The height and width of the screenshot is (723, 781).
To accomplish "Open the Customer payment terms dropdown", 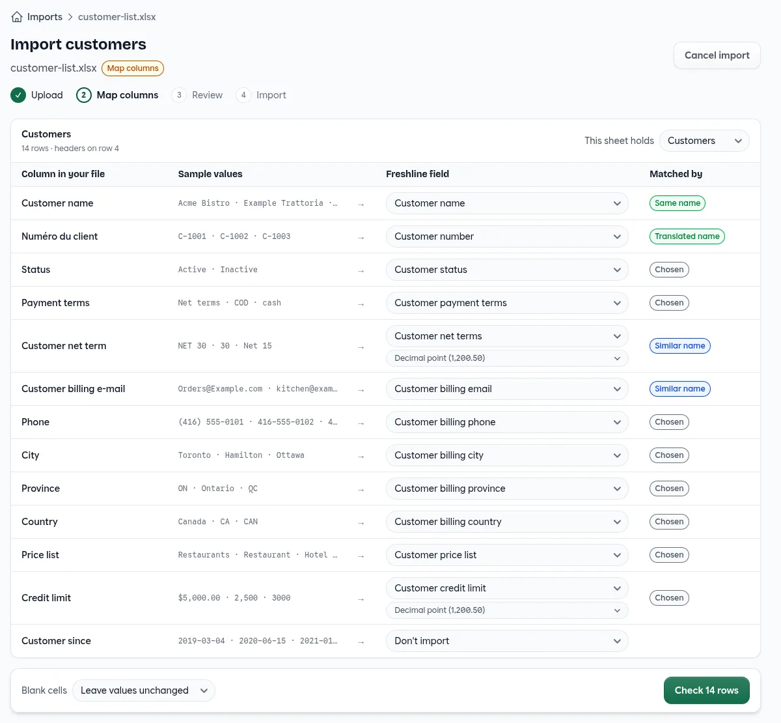I will click(507, 303).
